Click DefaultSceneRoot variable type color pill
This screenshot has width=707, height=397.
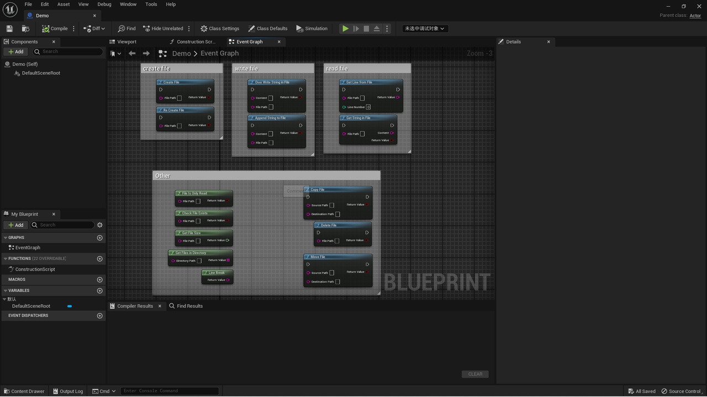[70, 306]
